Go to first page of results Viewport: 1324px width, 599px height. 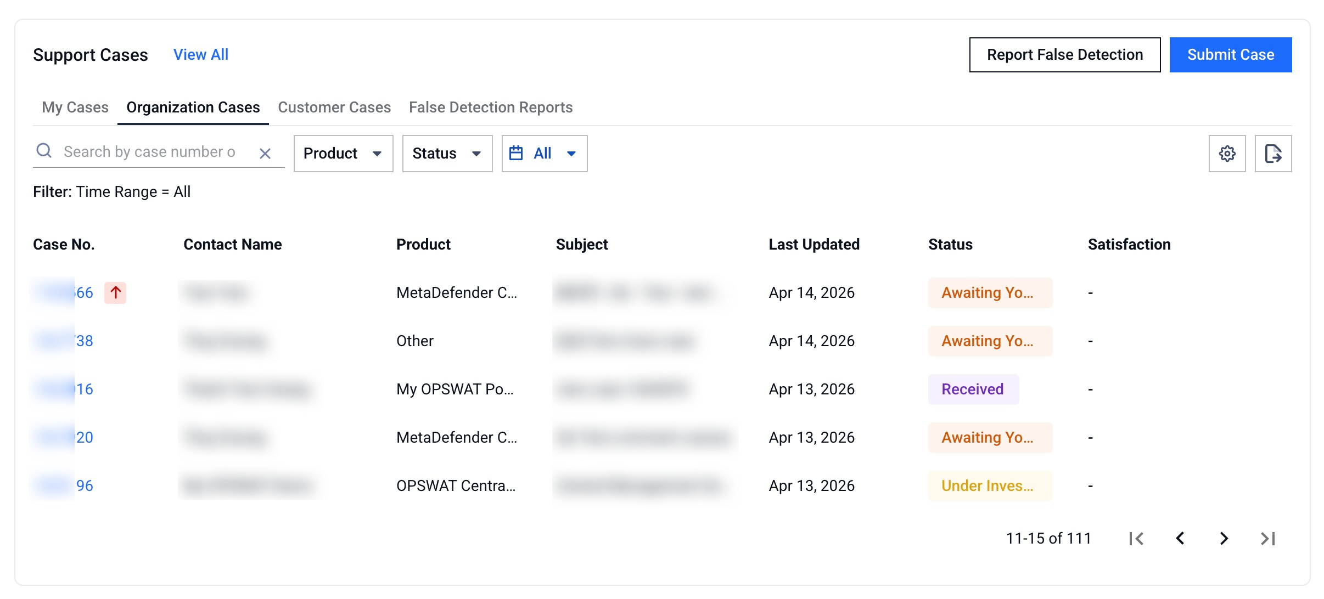(x=1136, y=539)
